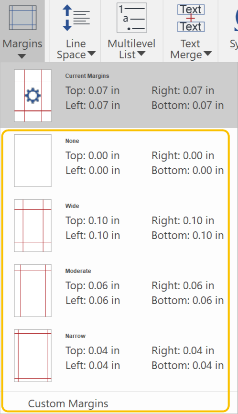Collapse the Margins dropdown arrow

coord(22,56)
